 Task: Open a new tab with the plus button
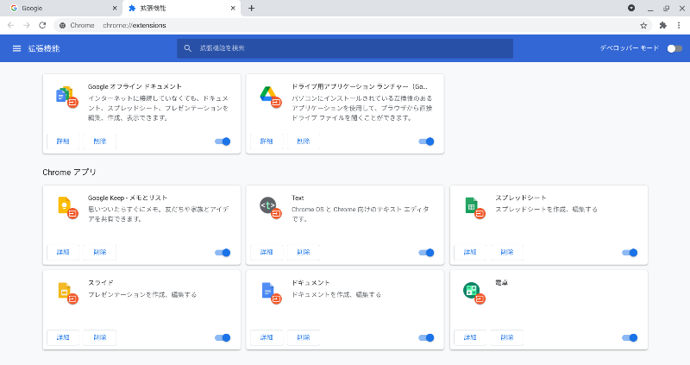pyautogui.click(x=251, y=8)
